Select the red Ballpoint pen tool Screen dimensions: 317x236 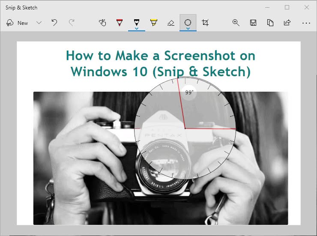tap(120, 23)
